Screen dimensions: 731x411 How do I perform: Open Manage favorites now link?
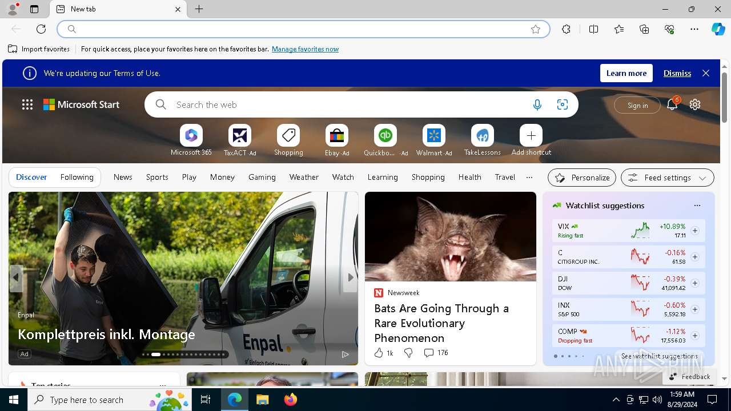[x=305, y=49]
